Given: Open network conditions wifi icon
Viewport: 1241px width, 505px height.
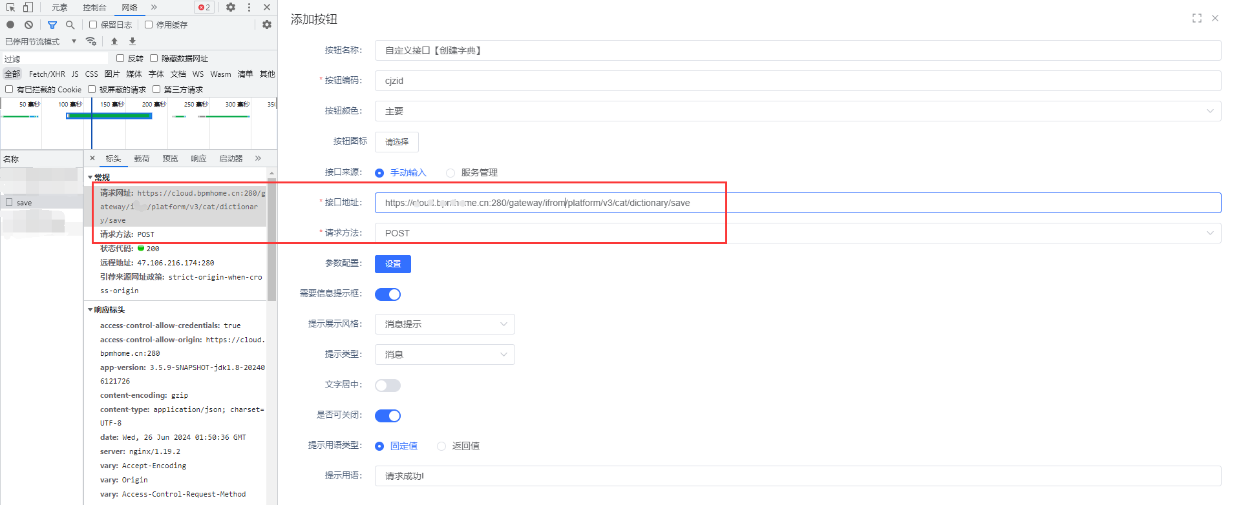Looking at the screenshot, I should click(91, 41).
